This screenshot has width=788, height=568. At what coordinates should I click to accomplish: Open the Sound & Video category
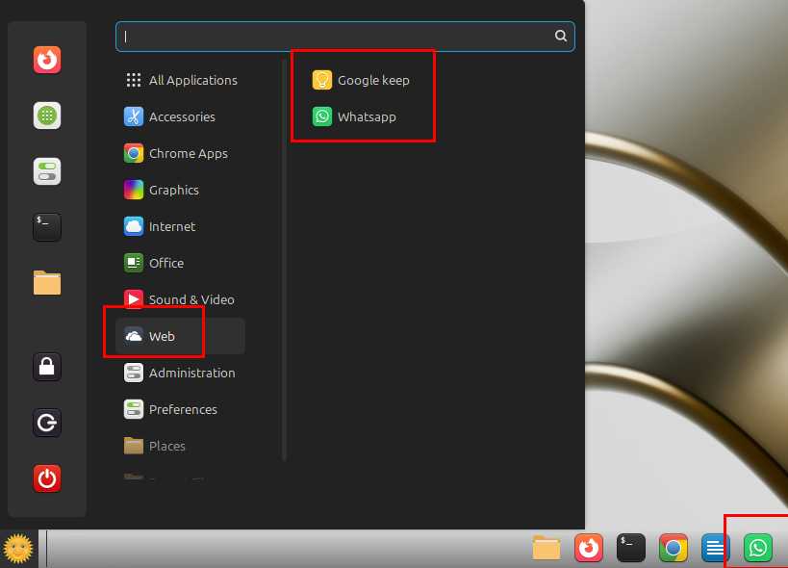point(191,299)
